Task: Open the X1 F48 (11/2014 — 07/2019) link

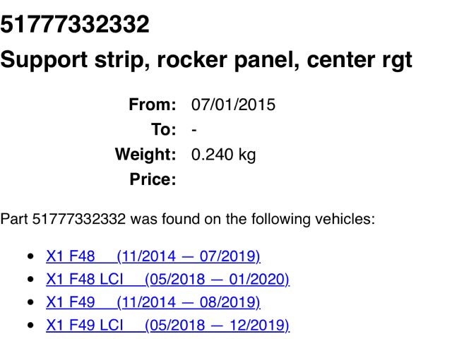Action: tap(153, 256)
